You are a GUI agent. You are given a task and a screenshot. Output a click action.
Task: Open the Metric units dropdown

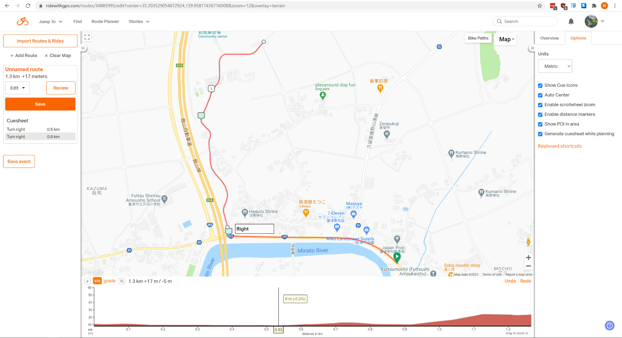[x=555, y=66]
